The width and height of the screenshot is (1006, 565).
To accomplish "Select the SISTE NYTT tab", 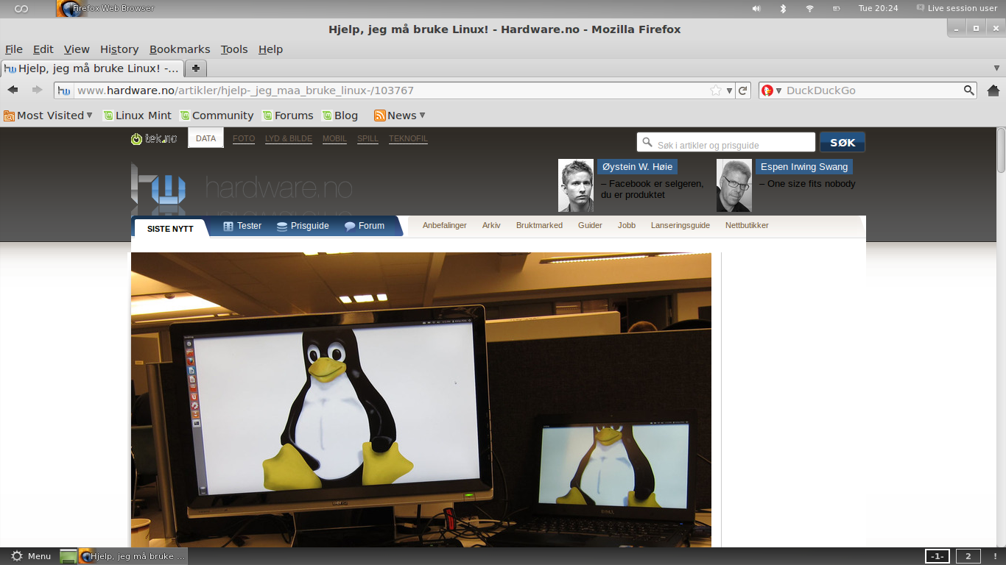I will [170, 229].
